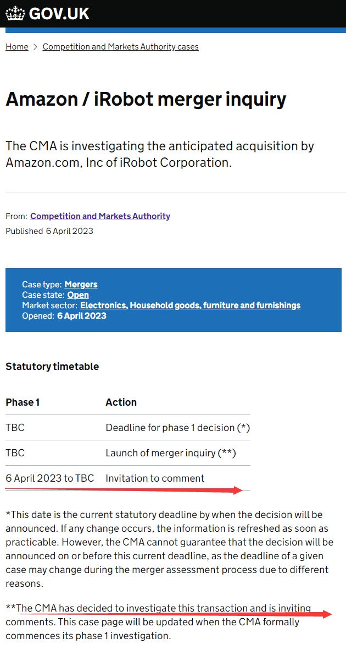
Task: Click the GOV.UK crown logo icon
Action: (x=15, y=14)
